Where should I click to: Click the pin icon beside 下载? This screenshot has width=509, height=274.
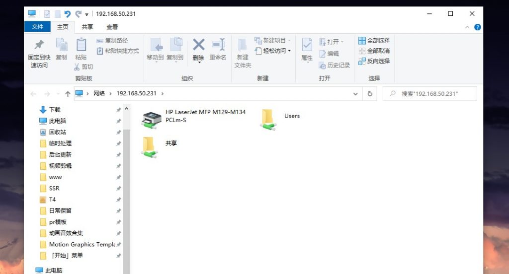[x=118, y=110]
